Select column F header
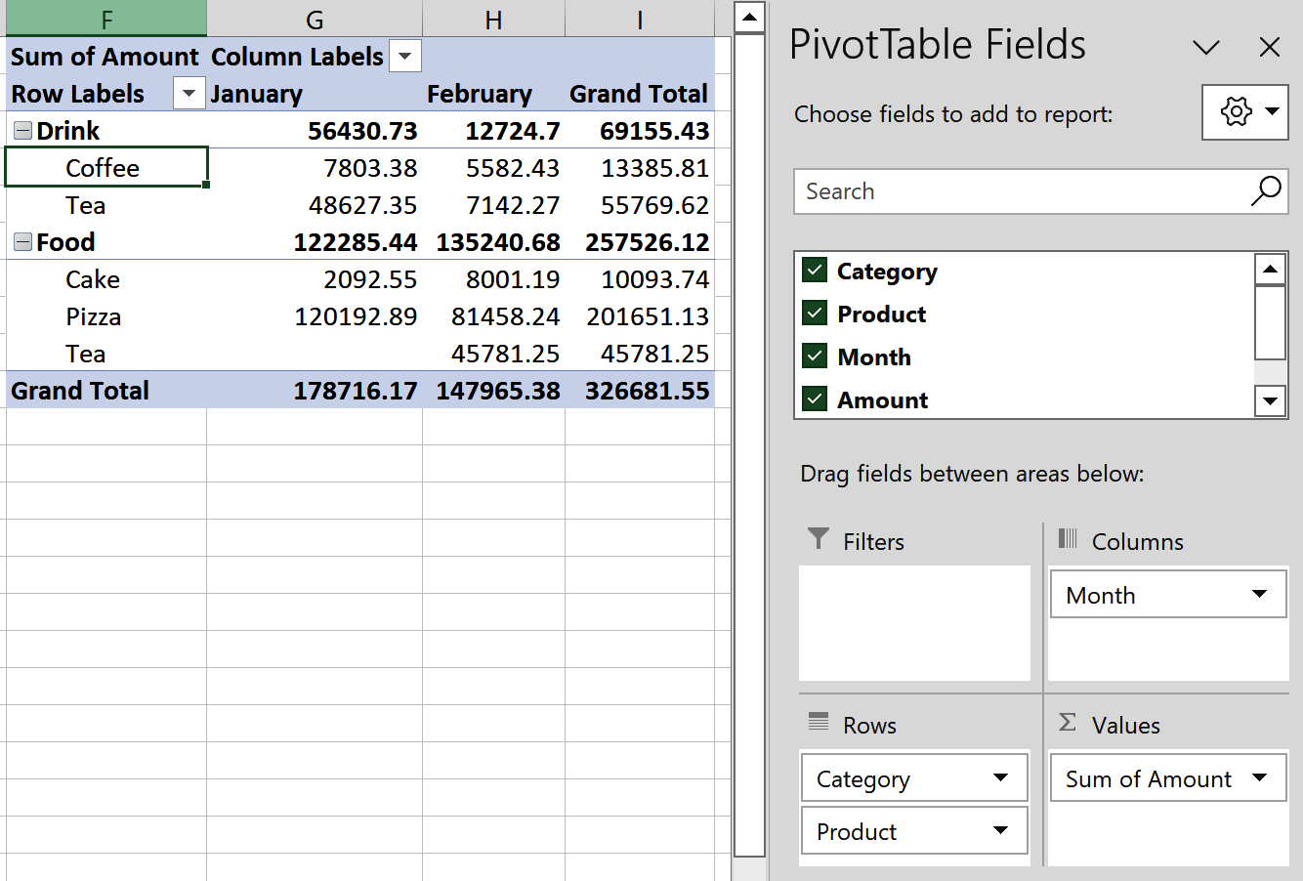Image resolution: width=1303 pixels, height=881 pixels. pos(106,19)
